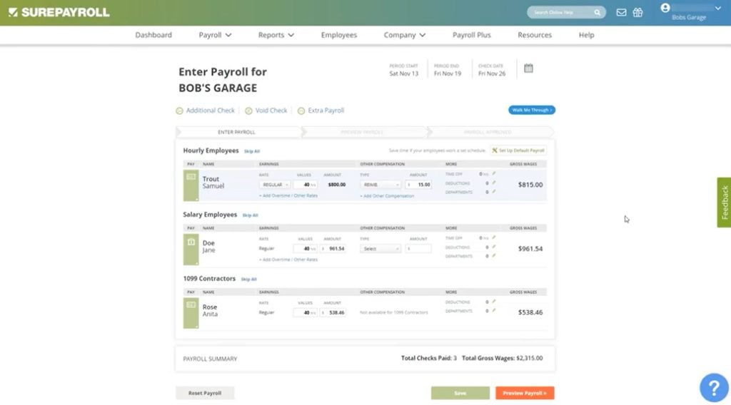
Task: Click the Extra Payroll circle icon
Action: pyautogui.click(x=301, y=111)
